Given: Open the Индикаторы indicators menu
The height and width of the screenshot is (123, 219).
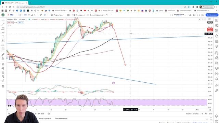Looking at the screenshot, I should tap(57, 15).
